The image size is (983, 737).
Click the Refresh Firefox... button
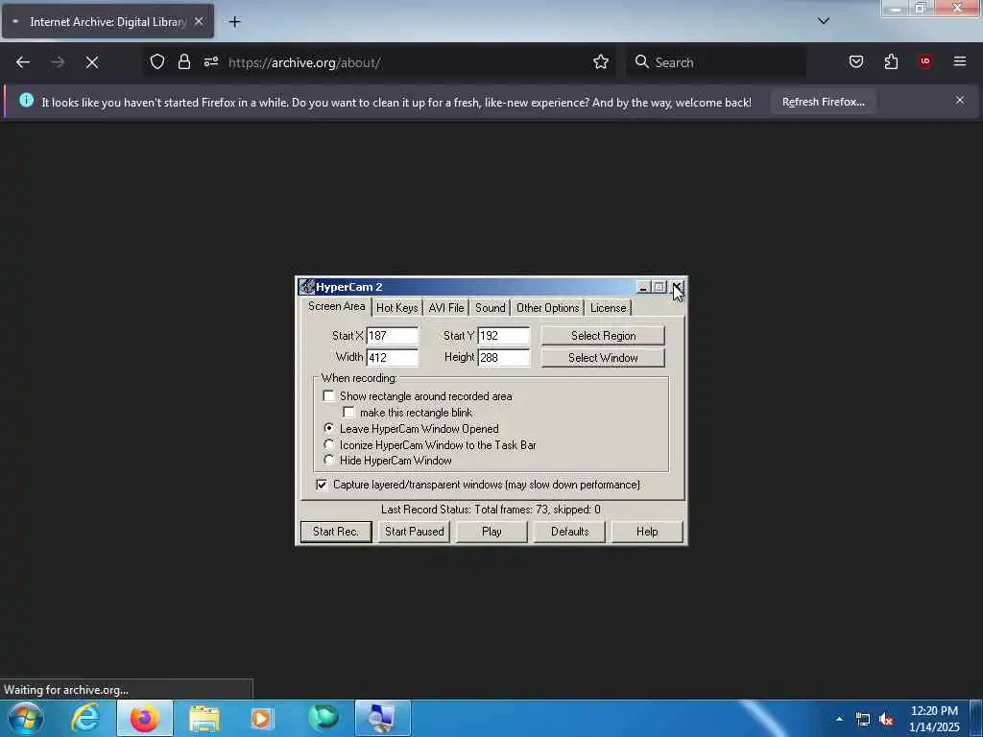[823, 102]
